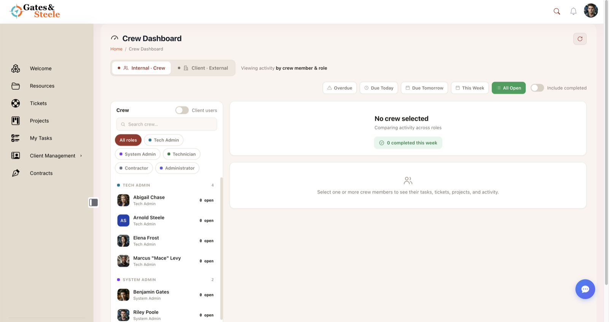The width and height of the screenshot is (609, 322).
Task: Open Projects in the sidebar
Action: (x=40, y=121)
